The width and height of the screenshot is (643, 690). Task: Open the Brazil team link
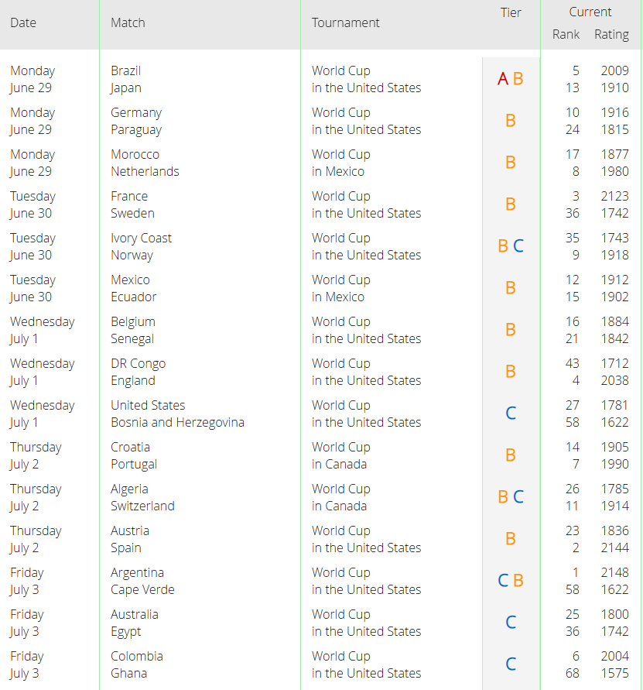(x=126, y=70)
